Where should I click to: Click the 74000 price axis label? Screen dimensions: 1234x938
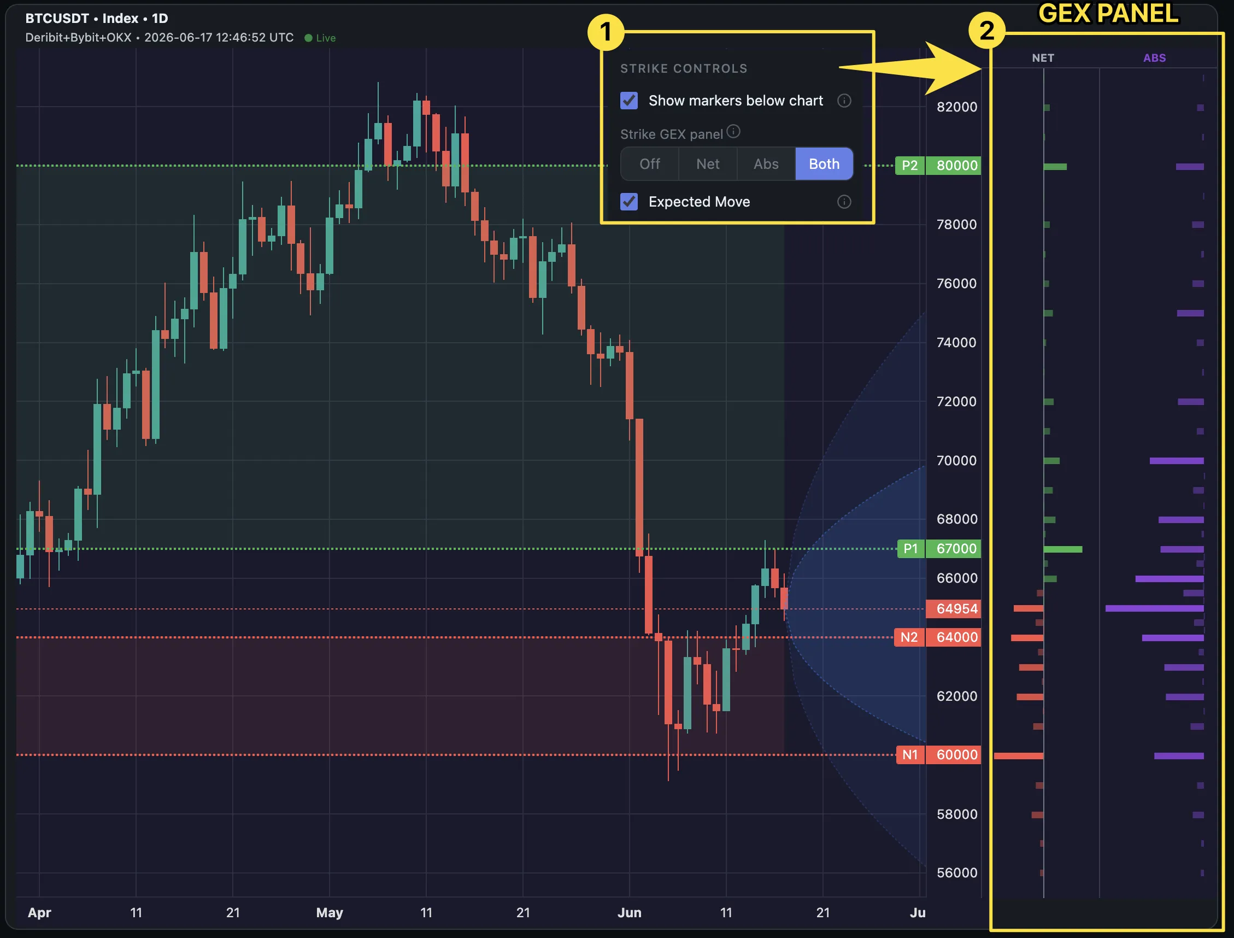click(x=956, y=342)
